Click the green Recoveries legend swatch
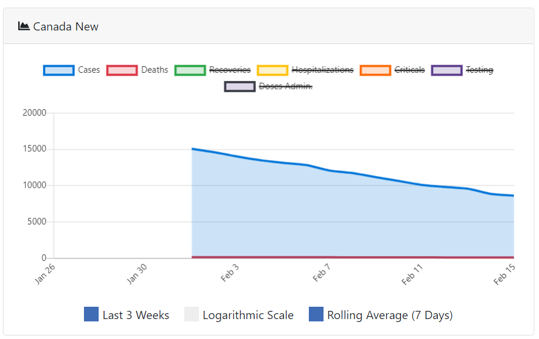The width and height of the screenshot is (539, 339). (190, 70)
